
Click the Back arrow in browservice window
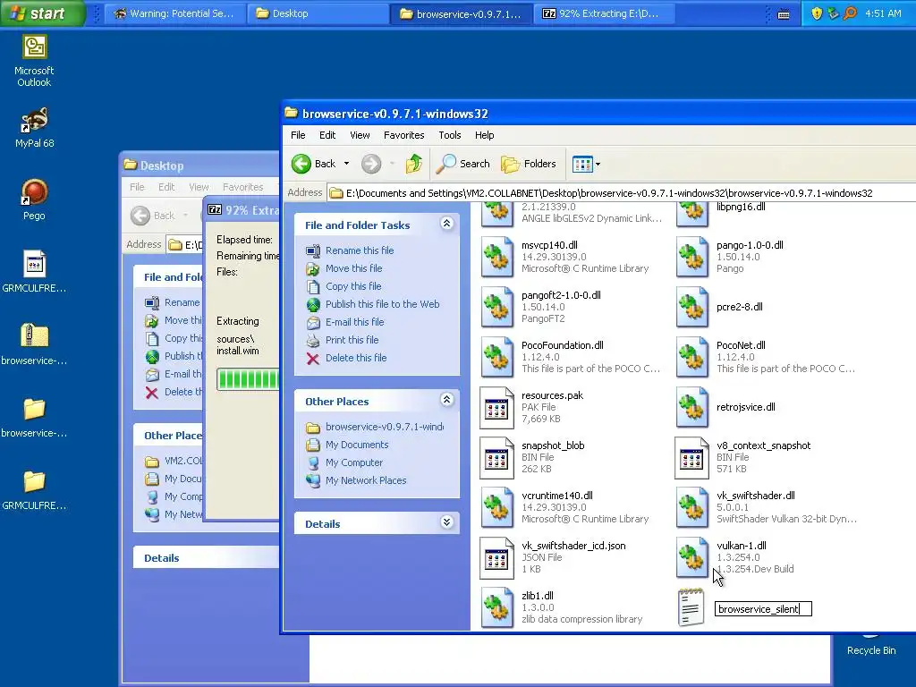tap(314, 165)
